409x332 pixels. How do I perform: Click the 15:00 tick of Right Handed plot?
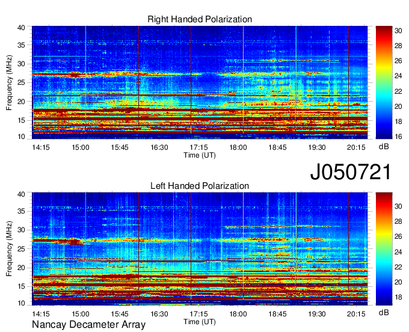coord(81,147)
